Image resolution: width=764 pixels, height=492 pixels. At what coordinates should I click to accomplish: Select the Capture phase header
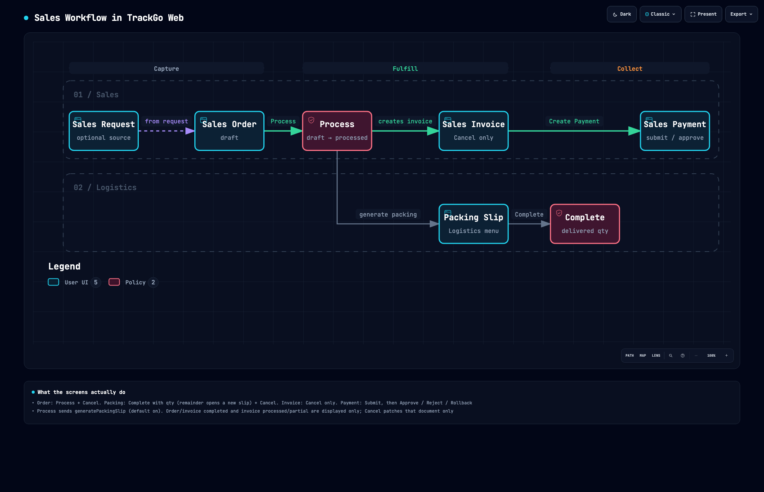166,69
